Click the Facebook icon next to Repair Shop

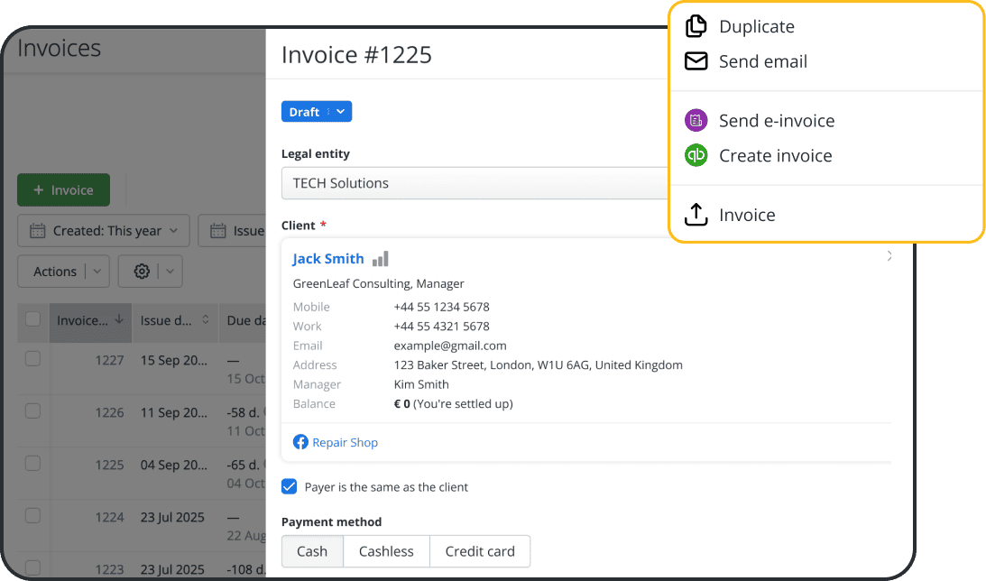coord(299,442)
